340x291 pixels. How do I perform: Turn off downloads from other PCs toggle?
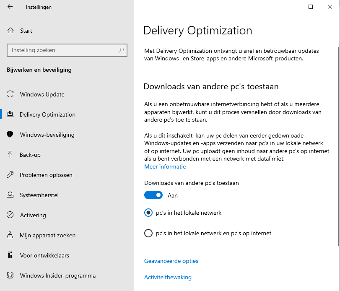pyautogui.click(x=153, y=195)
